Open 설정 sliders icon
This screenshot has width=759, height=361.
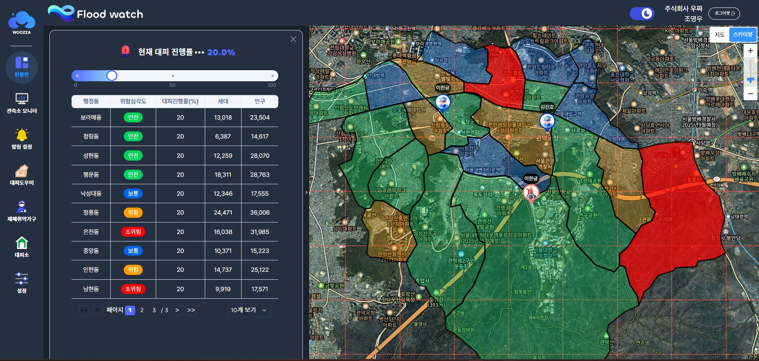click(x=22, y=283)
